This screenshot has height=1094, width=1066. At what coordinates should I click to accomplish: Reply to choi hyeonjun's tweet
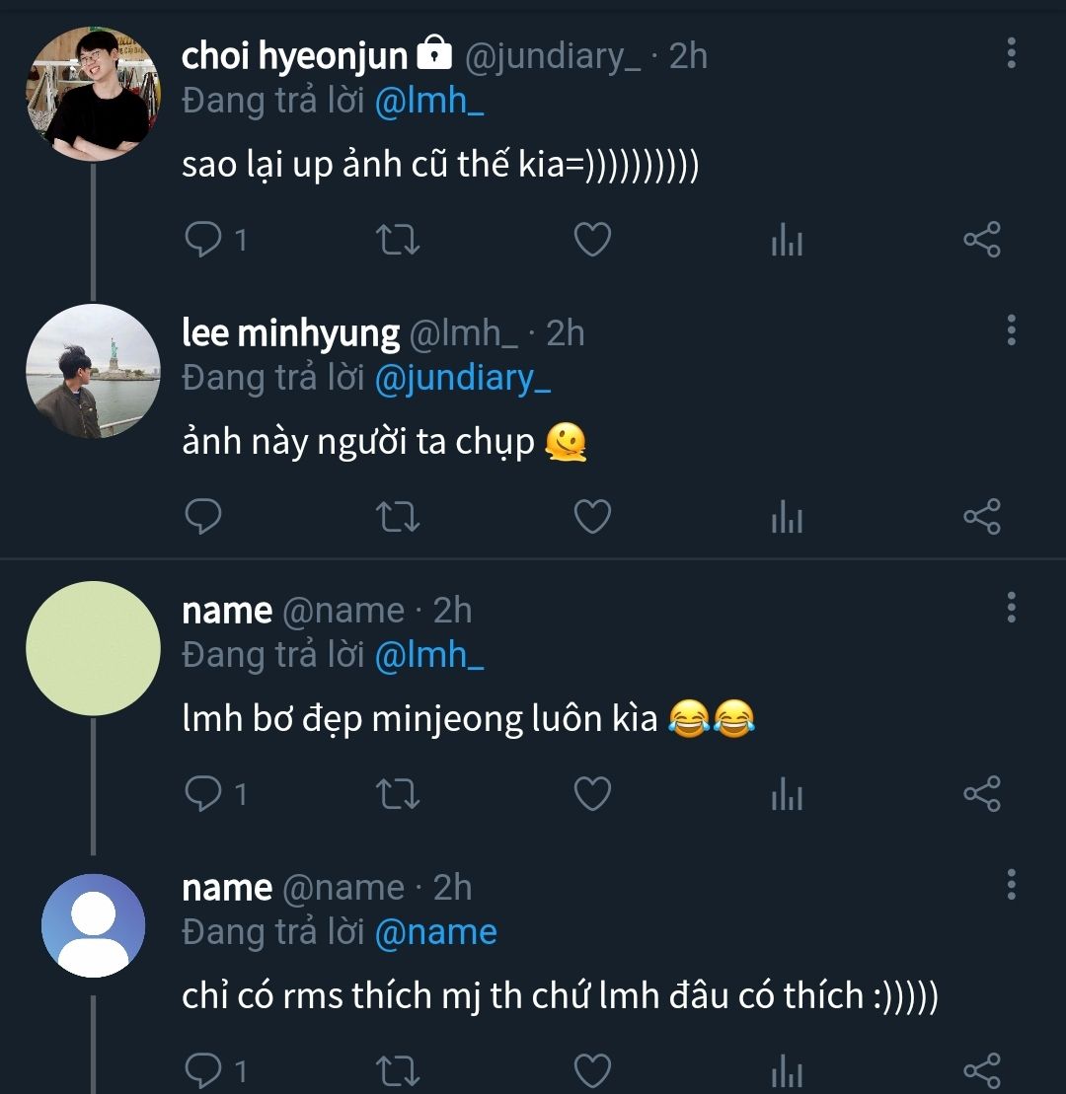point(204,240)
